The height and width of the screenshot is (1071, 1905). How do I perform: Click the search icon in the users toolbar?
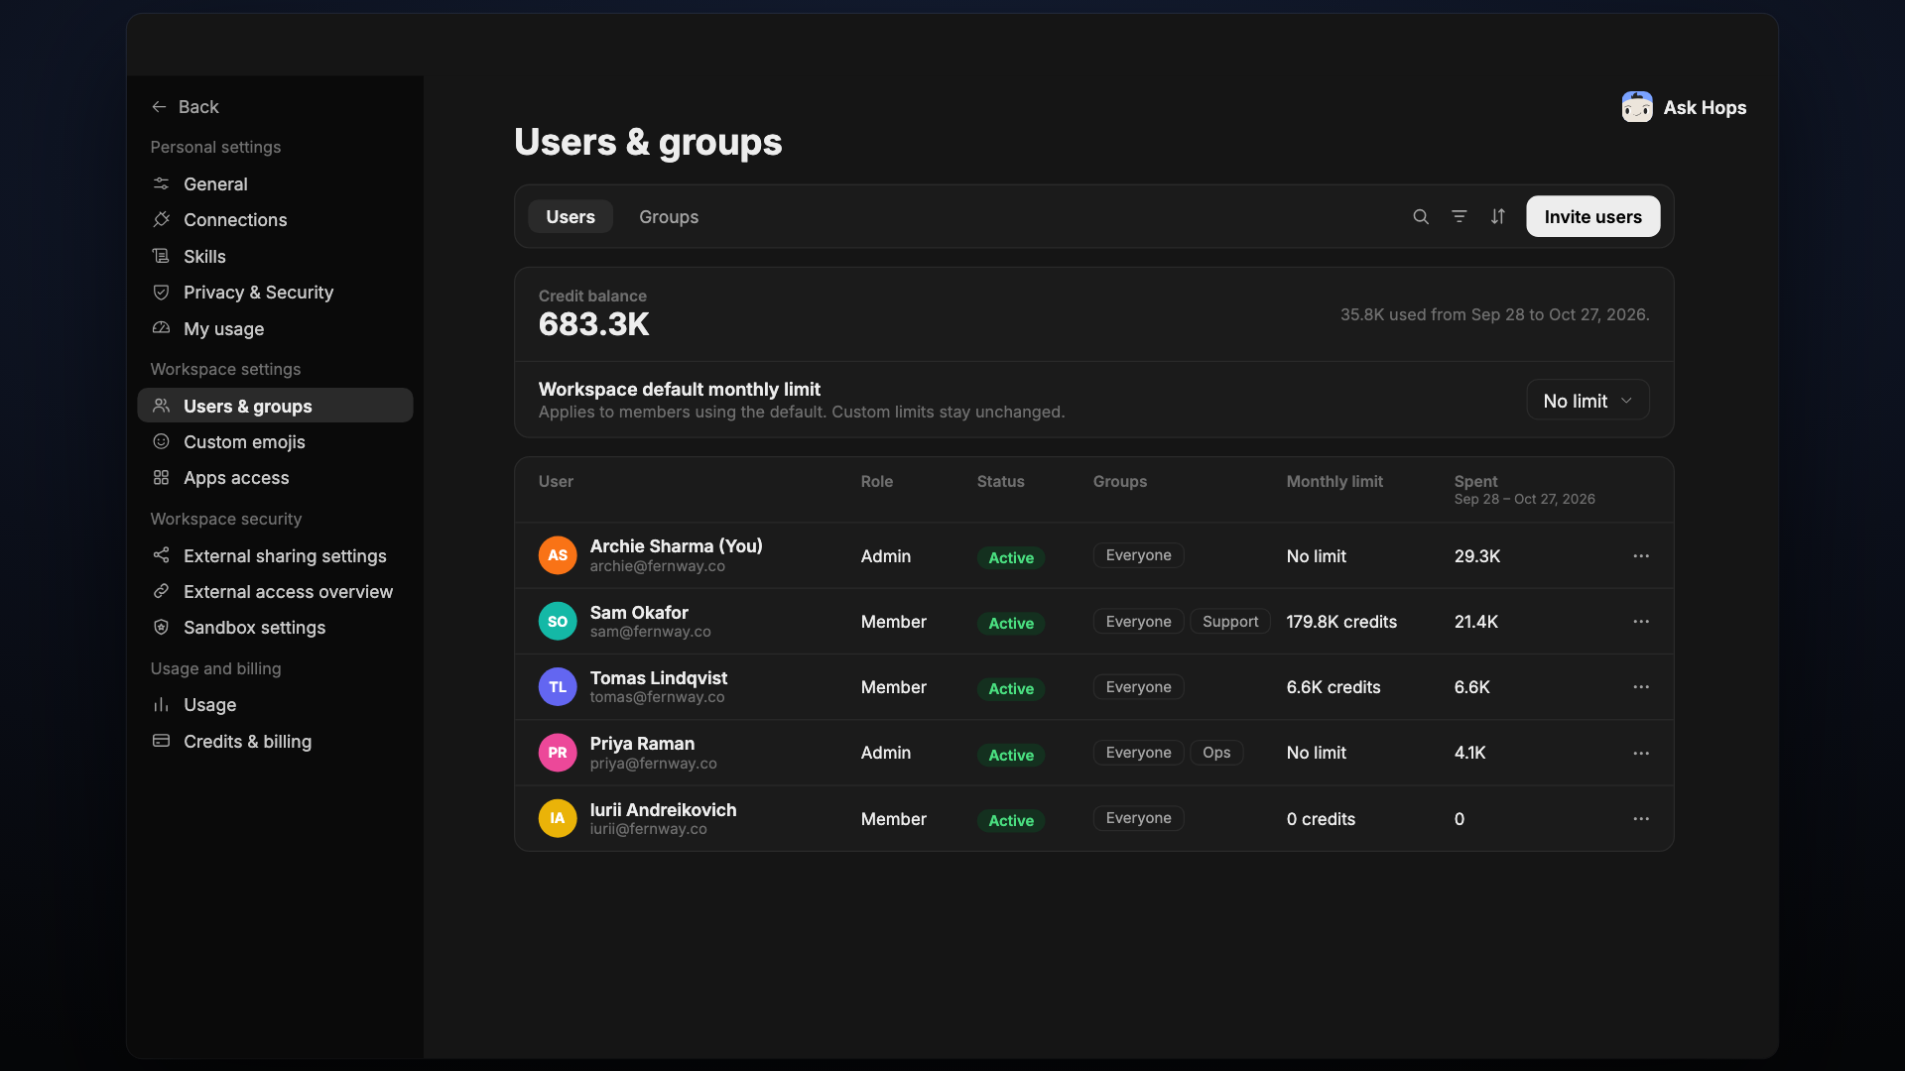pos(1421,216)
